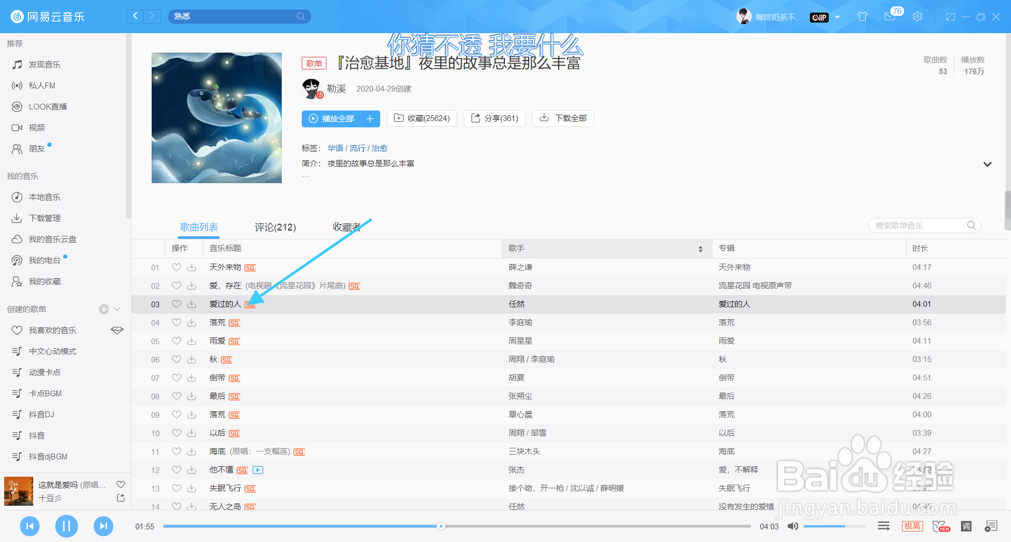Download song 天外来物
The height and width of the screenshot is (542, 1011).
(192, 267)
